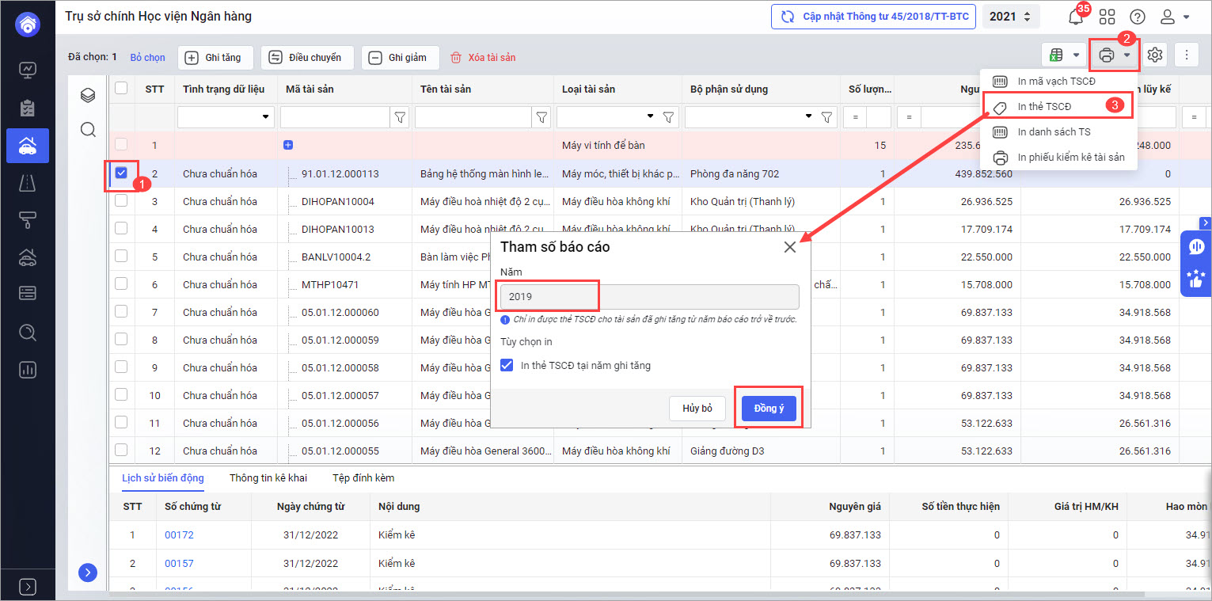Click the 'Năm' input field showing 2019
1212x601 pixels.
(649, 297)
